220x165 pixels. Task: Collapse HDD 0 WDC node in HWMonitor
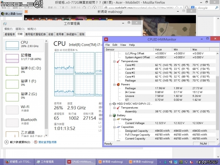click(x=110, y=104)
